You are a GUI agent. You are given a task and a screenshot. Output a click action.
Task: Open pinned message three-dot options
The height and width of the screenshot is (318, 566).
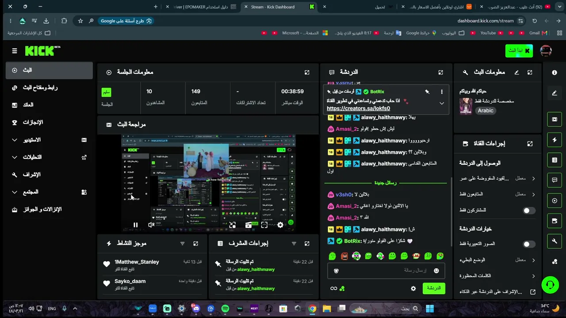pos(441,92)
